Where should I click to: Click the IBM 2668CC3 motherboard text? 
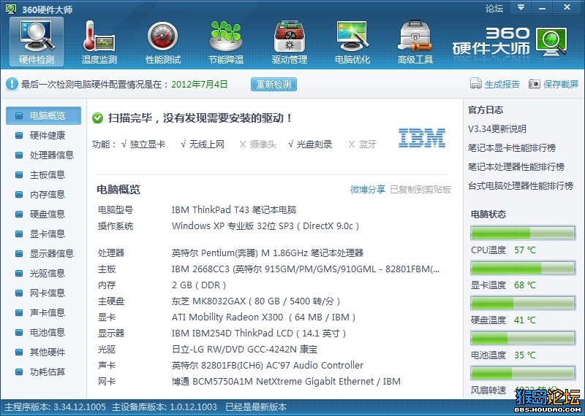tap(306, 269)
